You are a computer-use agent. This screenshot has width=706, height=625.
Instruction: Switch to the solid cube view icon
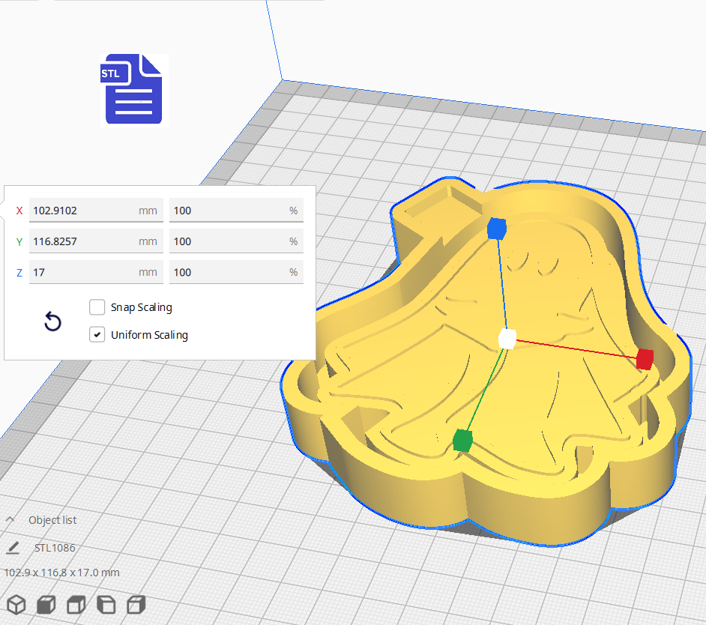46,605
